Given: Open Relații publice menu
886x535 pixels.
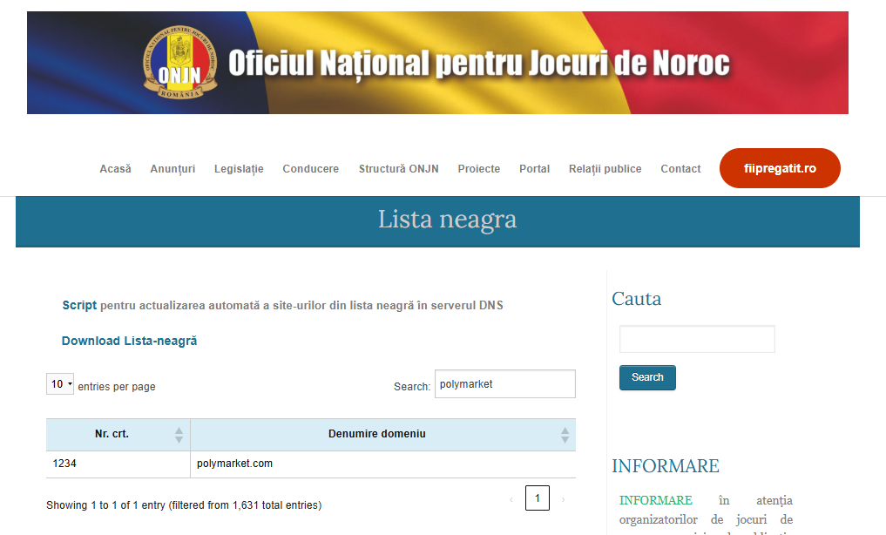Looking at the screenshot, I should (605, 169).
